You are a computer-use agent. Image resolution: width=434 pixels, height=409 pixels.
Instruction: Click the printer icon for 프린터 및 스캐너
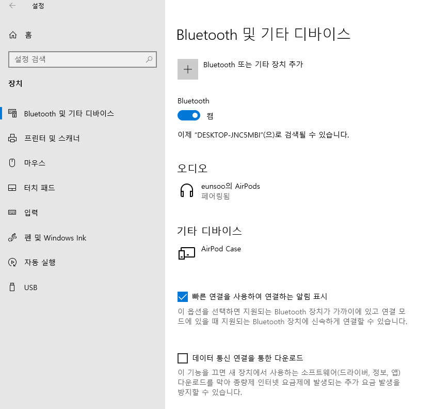(12, 138)
